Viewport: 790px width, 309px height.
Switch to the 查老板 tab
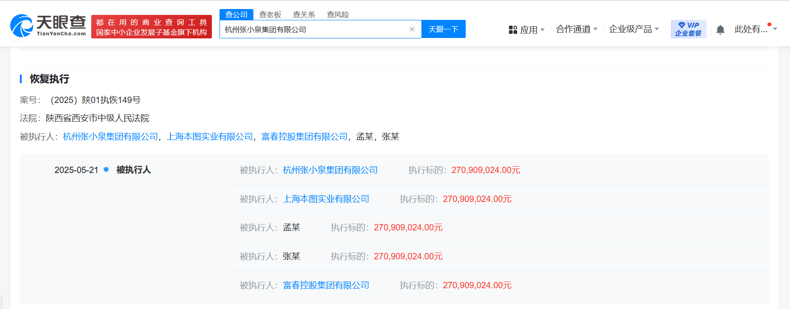coord(270,14)
